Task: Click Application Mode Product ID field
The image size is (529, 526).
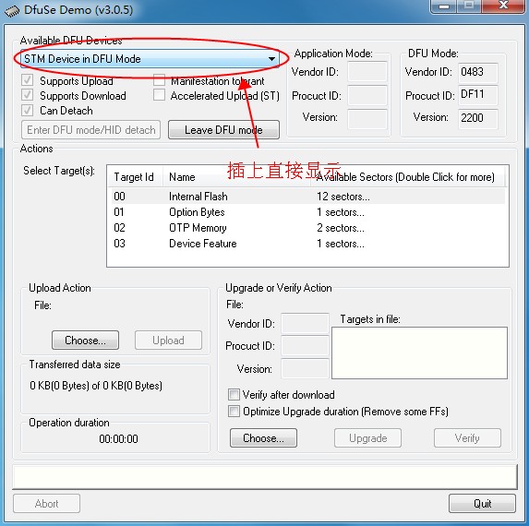Action: (367, 95)
